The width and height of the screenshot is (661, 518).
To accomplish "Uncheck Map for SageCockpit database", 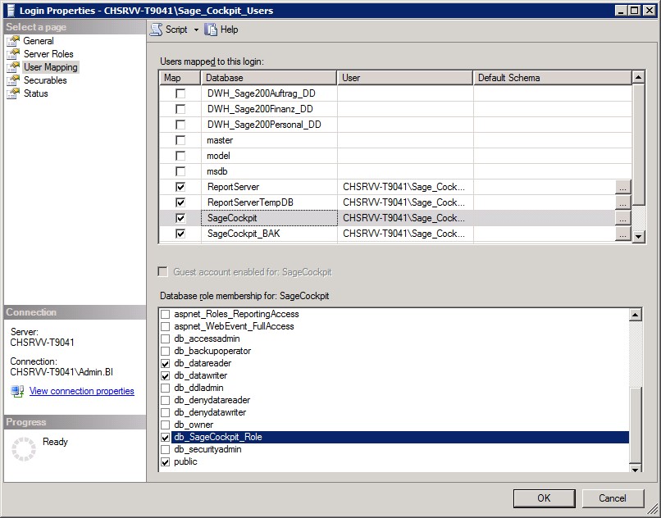I will (180, 218).
